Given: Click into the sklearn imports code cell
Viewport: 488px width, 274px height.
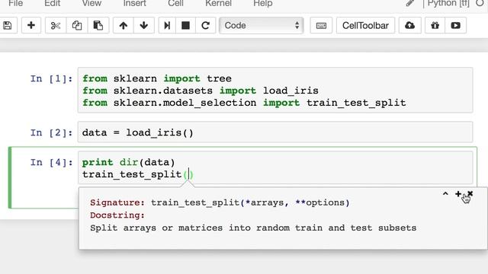Looking at the screenshot, I should pos(275,90).
